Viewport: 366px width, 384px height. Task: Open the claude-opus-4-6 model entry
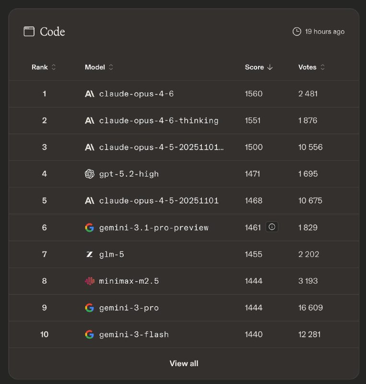(136, 94)
